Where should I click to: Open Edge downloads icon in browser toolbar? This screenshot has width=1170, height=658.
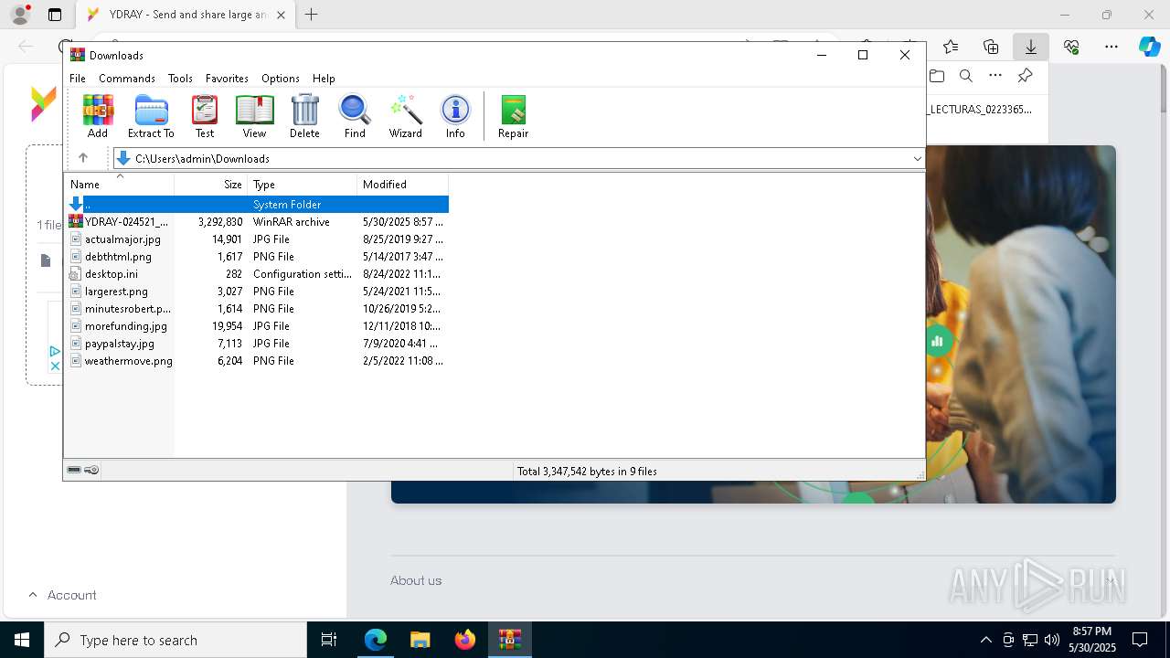pyautogui.click(x=1031, y=47)
